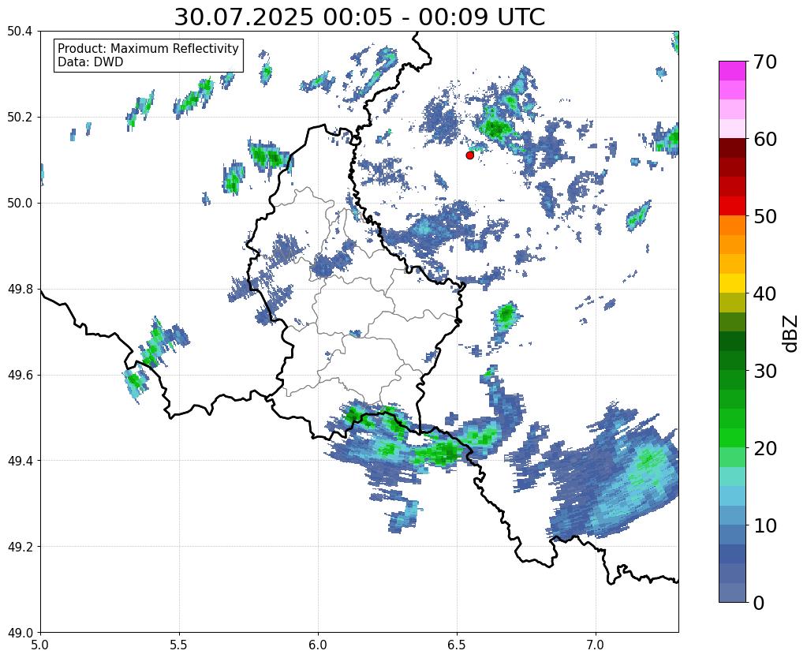Click the yellow colorbar segment at 40
The height and width of the screenshot is (658, 807).
click(732, 283)
